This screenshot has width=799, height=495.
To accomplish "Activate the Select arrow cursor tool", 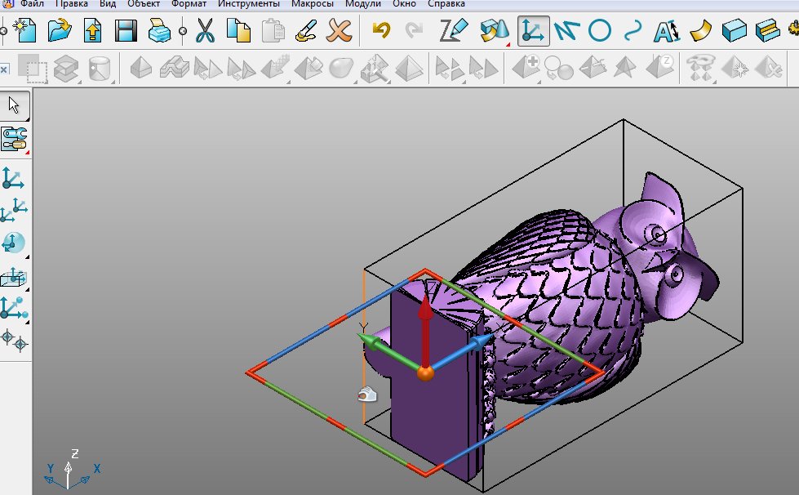I will pos(14,105).
